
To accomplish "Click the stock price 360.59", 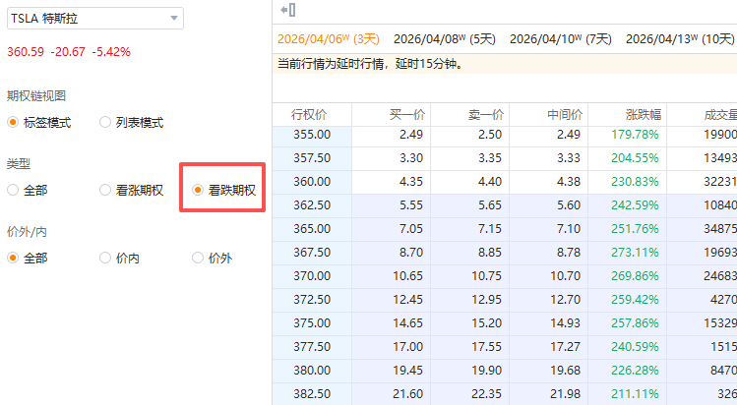I will pyautogui.click(x=26, y=52).
